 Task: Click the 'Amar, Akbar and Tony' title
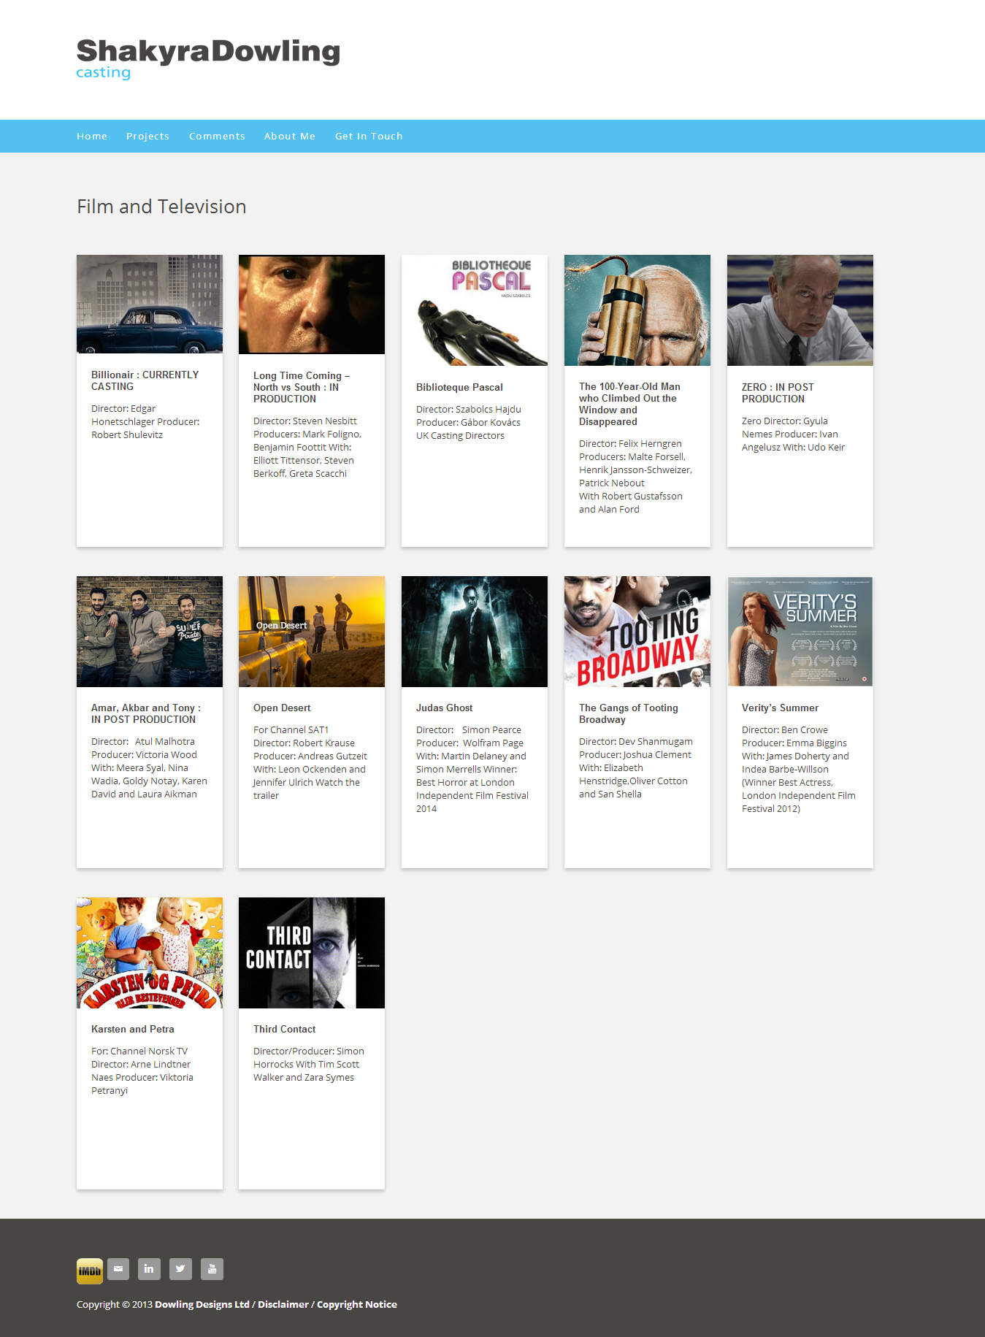(146, 713)
